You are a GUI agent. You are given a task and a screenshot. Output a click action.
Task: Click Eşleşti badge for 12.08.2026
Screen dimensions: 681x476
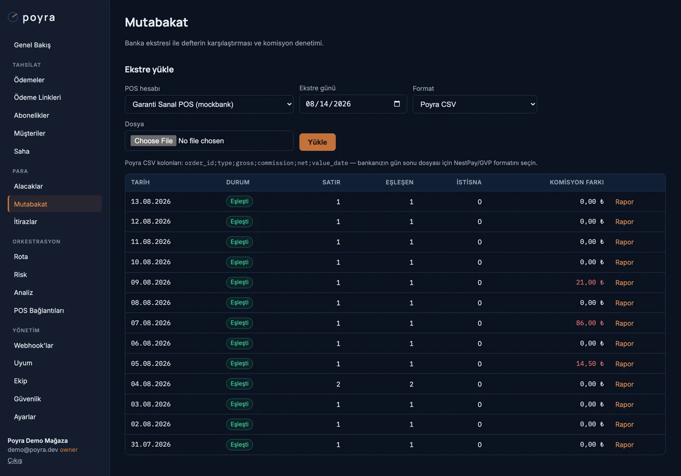pyautogui.click(x=239, y=222)
